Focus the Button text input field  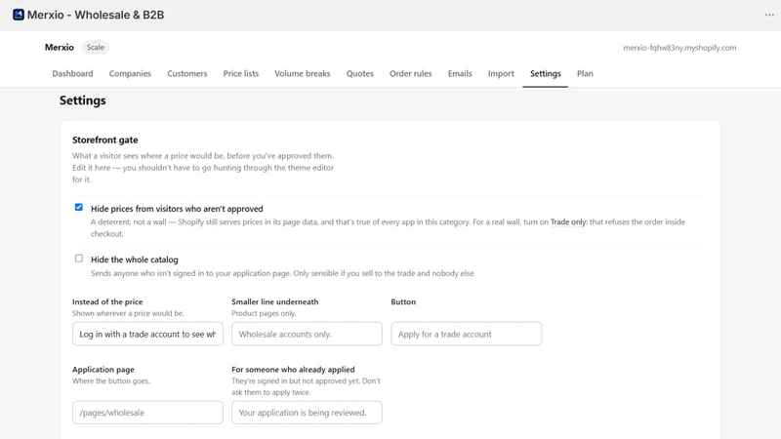(467, 334)
